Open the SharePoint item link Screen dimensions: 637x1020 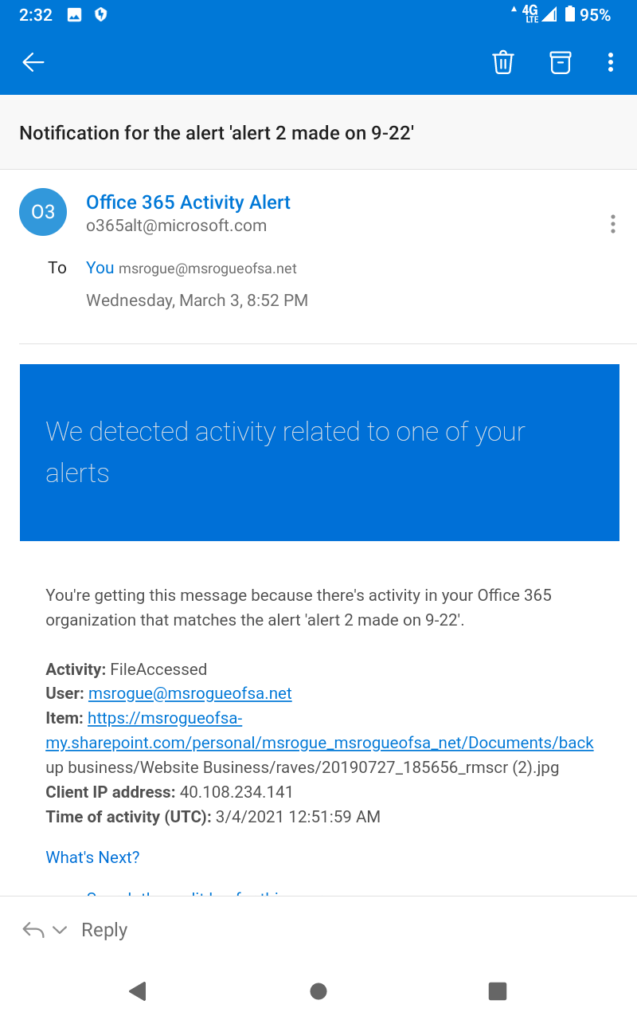click(318, 743)
